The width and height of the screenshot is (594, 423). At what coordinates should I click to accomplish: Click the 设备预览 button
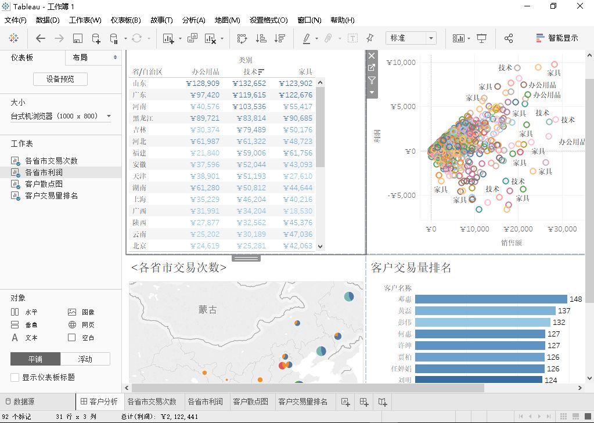60,79
